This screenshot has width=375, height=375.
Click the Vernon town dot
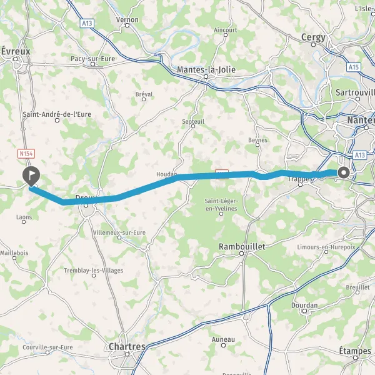pos(127,25)
